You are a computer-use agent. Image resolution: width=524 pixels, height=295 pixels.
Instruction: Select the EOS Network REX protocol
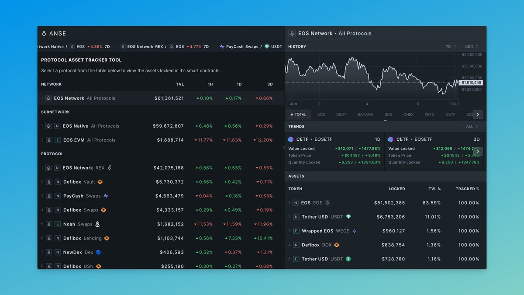click(161, 168)
